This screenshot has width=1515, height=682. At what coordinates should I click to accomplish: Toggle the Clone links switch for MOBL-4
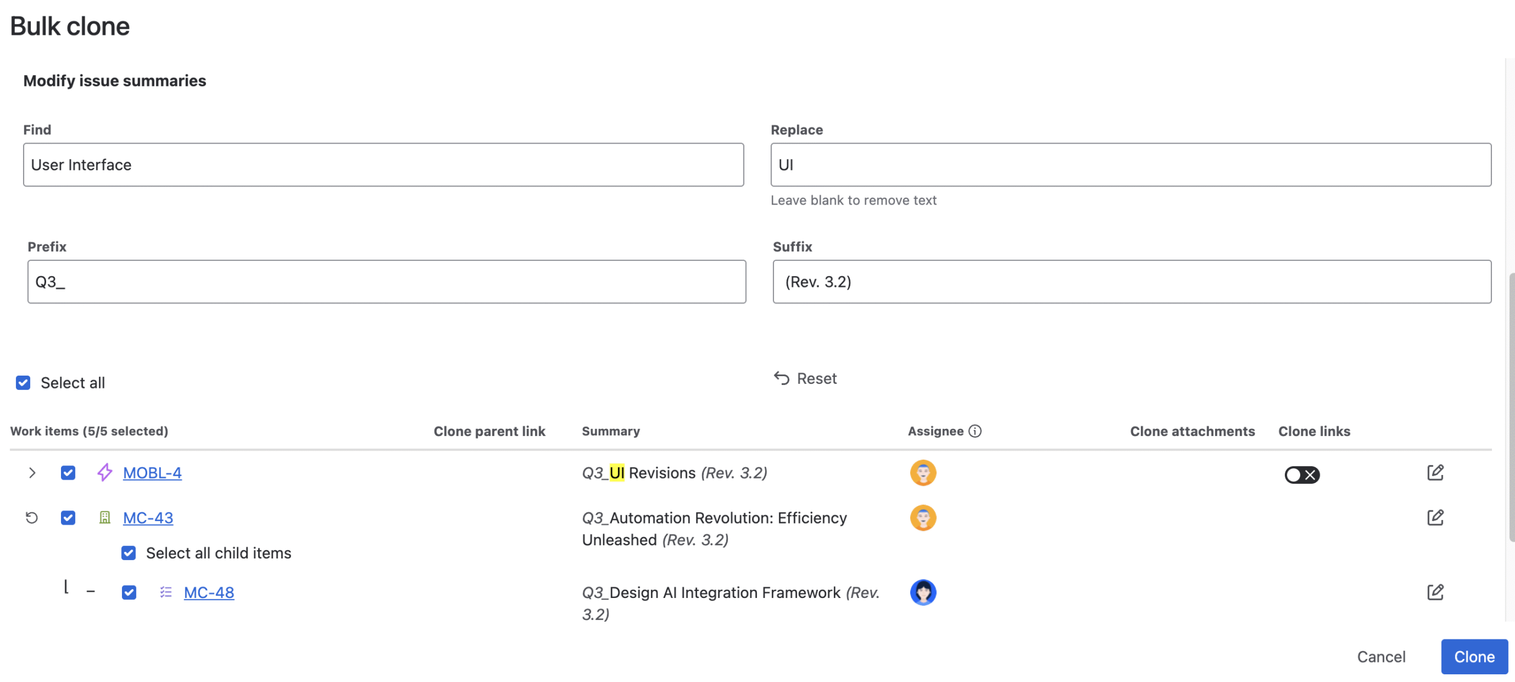coord(1301,474)
